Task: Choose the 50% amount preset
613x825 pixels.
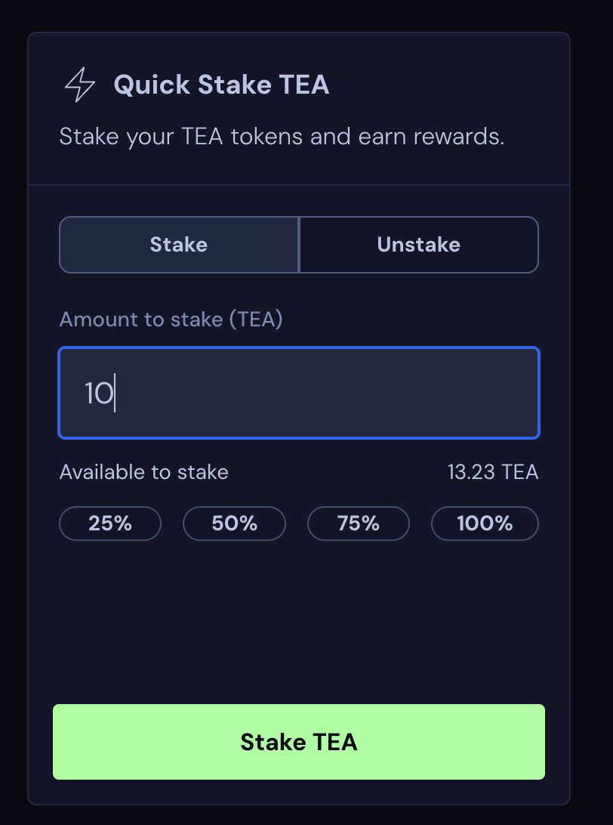Action: [234, 524]
